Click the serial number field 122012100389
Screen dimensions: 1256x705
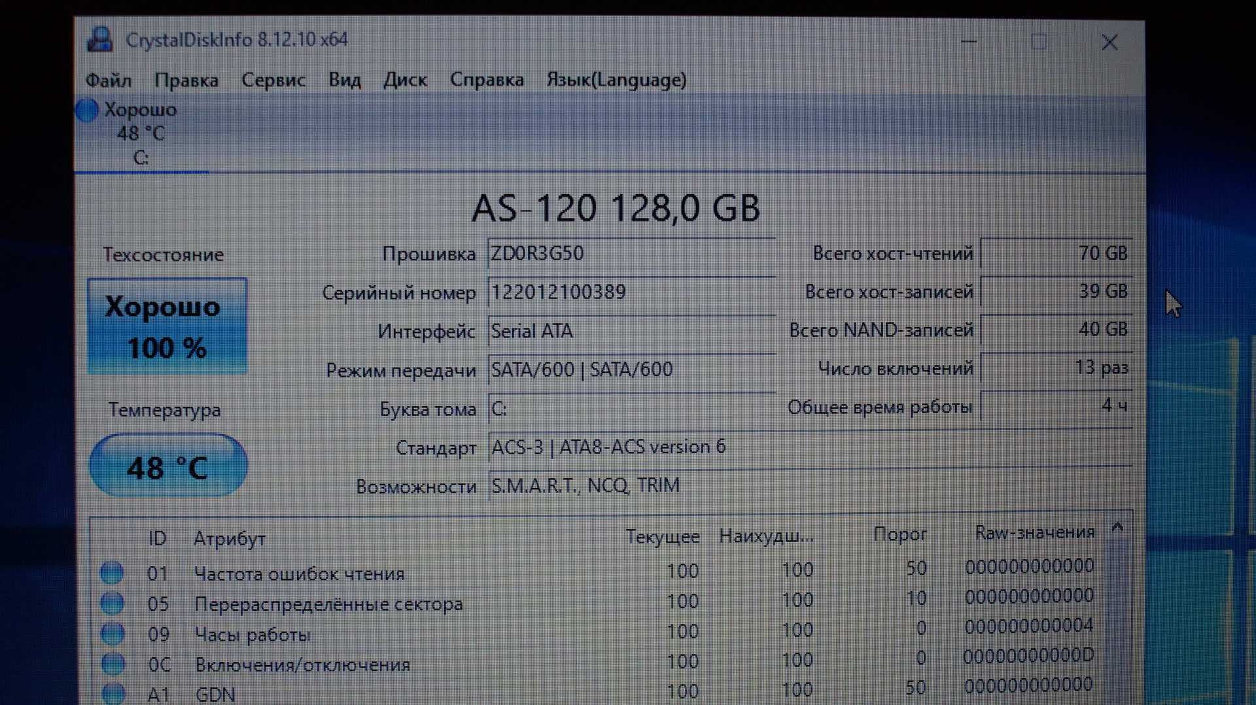tap(631, 292)
